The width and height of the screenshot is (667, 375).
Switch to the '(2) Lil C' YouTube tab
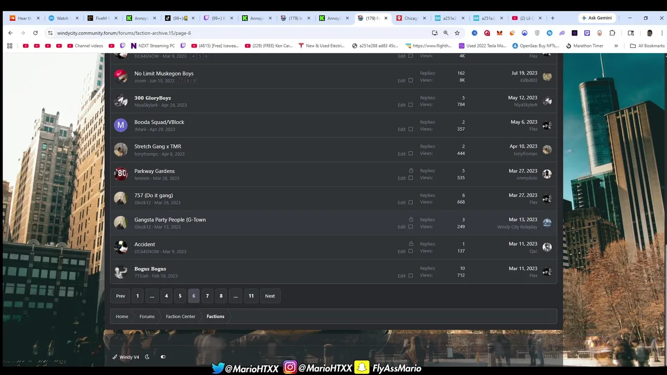pyautogui.click(x=527, y=18)
